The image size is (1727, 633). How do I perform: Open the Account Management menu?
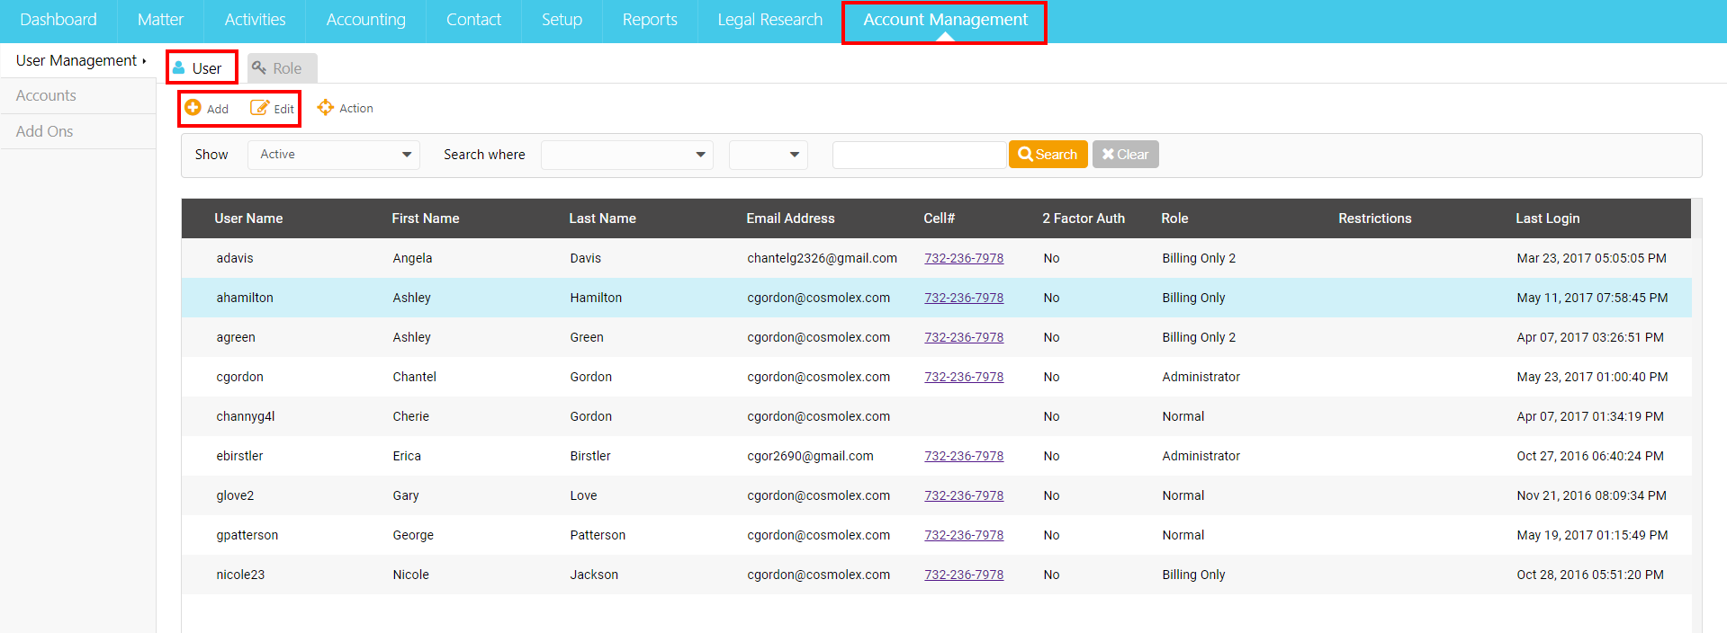[945, 20]
